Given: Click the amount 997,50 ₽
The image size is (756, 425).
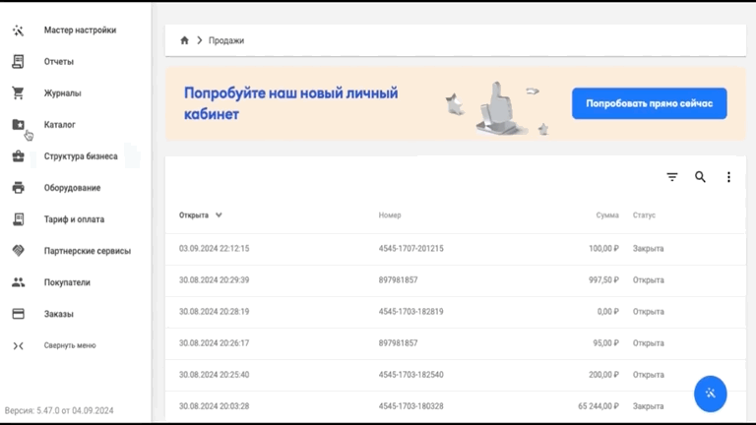Looking at the screenshot, I should pyautogui.click(x=603, y=280).
